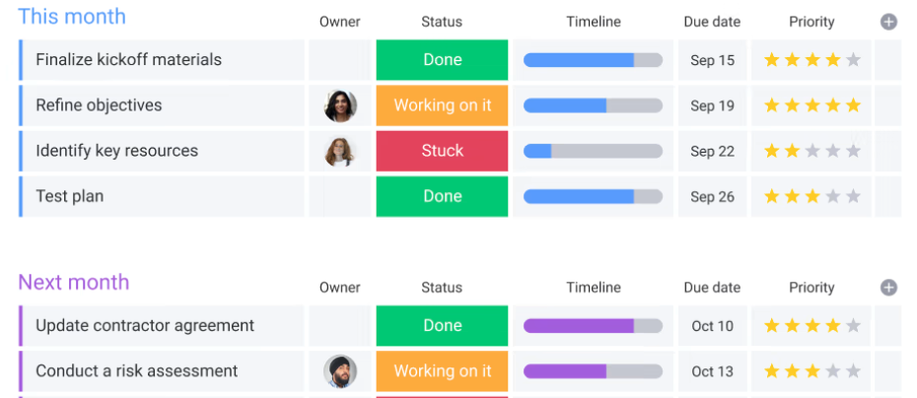Collapse the Next month group title
This screenshot has height=398, width=917.
[x=74, y=283]
